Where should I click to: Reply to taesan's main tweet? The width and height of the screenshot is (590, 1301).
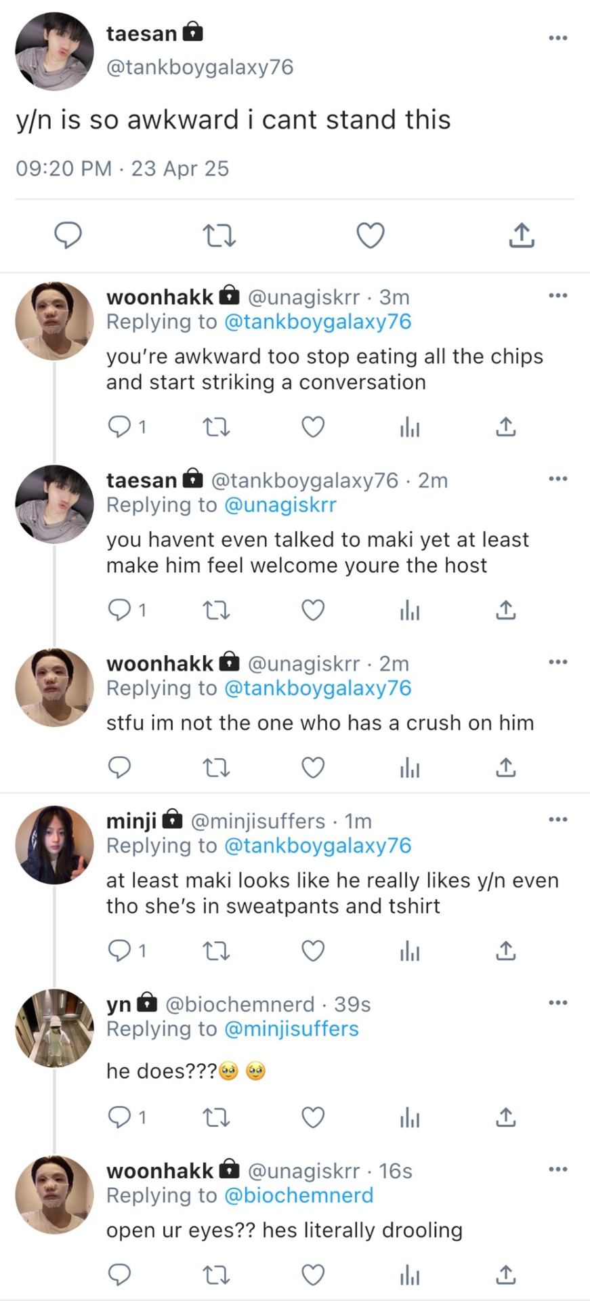[68, 235]
